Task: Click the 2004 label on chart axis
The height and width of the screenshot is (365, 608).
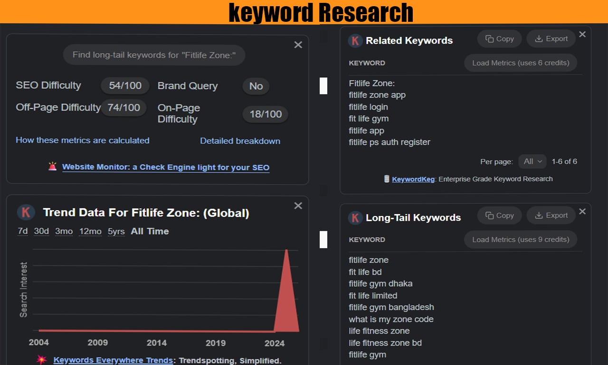Action: 38,343
